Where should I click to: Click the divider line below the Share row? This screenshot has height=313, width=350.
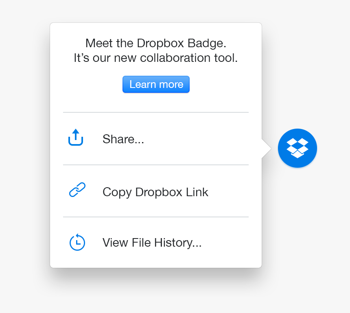pos(156,165)
